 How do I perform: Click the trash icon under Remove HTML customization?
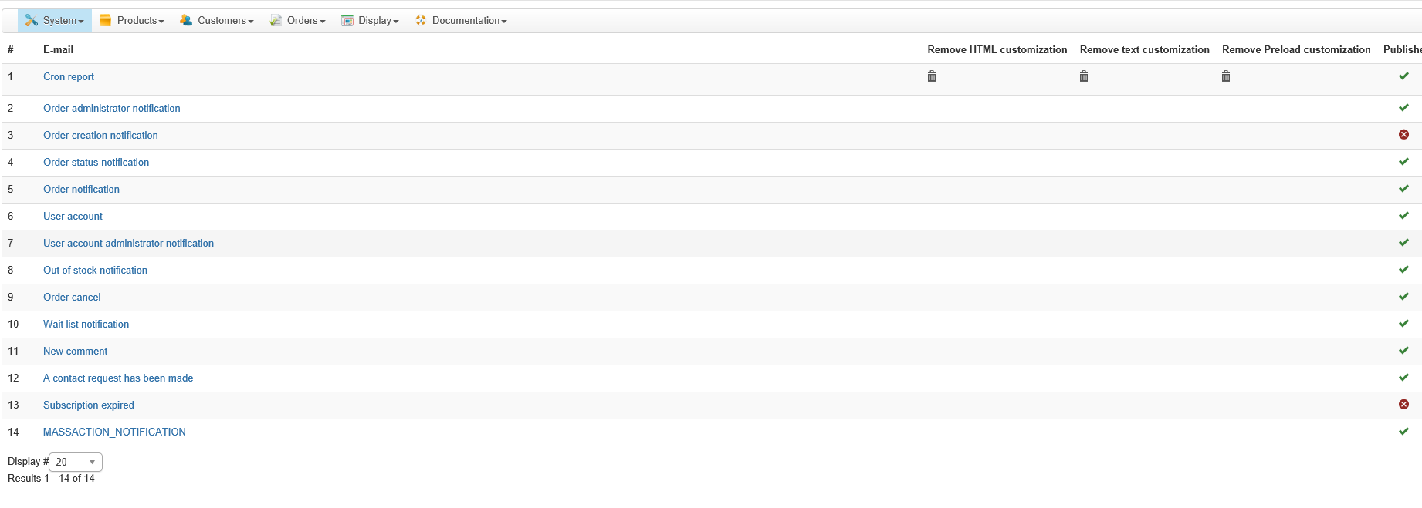coord(932,76)
